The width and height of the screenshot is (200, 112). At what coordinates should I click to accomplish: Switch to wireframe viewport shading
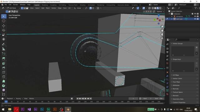pyautogui.click(x=153, y=8)
